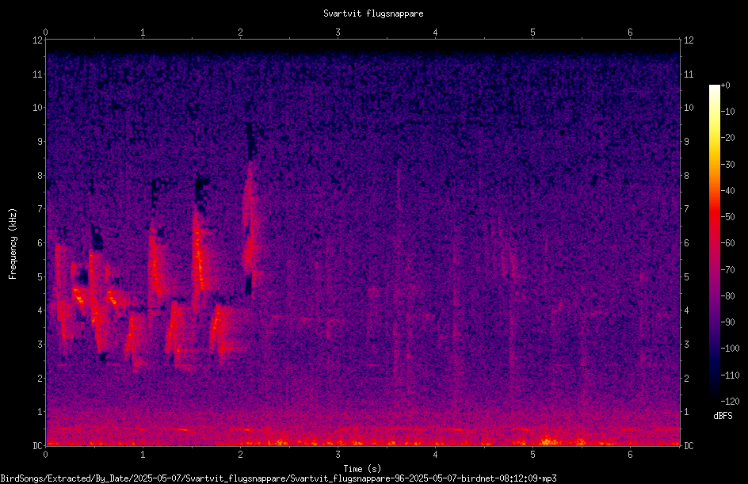Click the 8 kHz label on right axis
The image size is (748, 484).
pyautogui.click(x=686, y=176)
